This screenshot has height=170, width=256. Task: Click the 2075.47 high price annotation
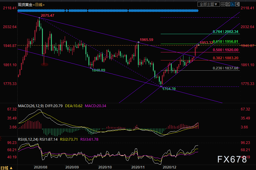47,15
